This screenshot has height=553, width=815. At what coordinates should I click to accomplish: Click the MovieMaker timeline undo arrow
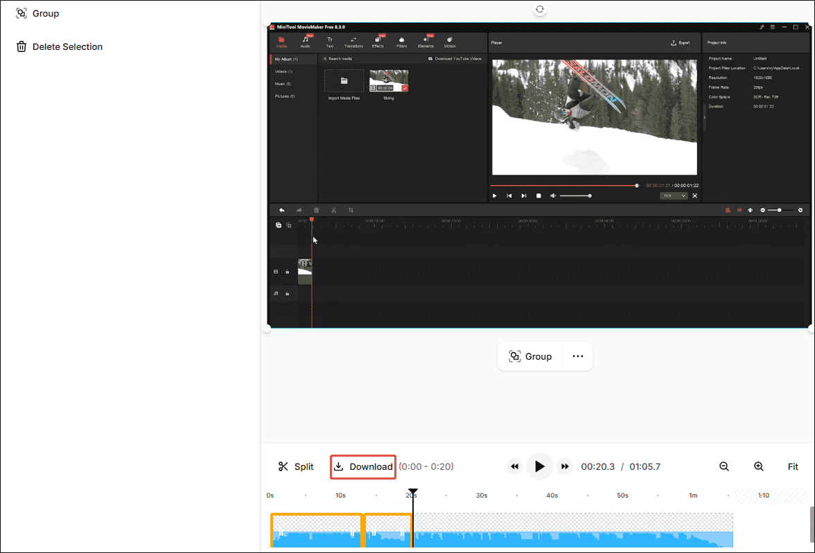click(281, 210)
